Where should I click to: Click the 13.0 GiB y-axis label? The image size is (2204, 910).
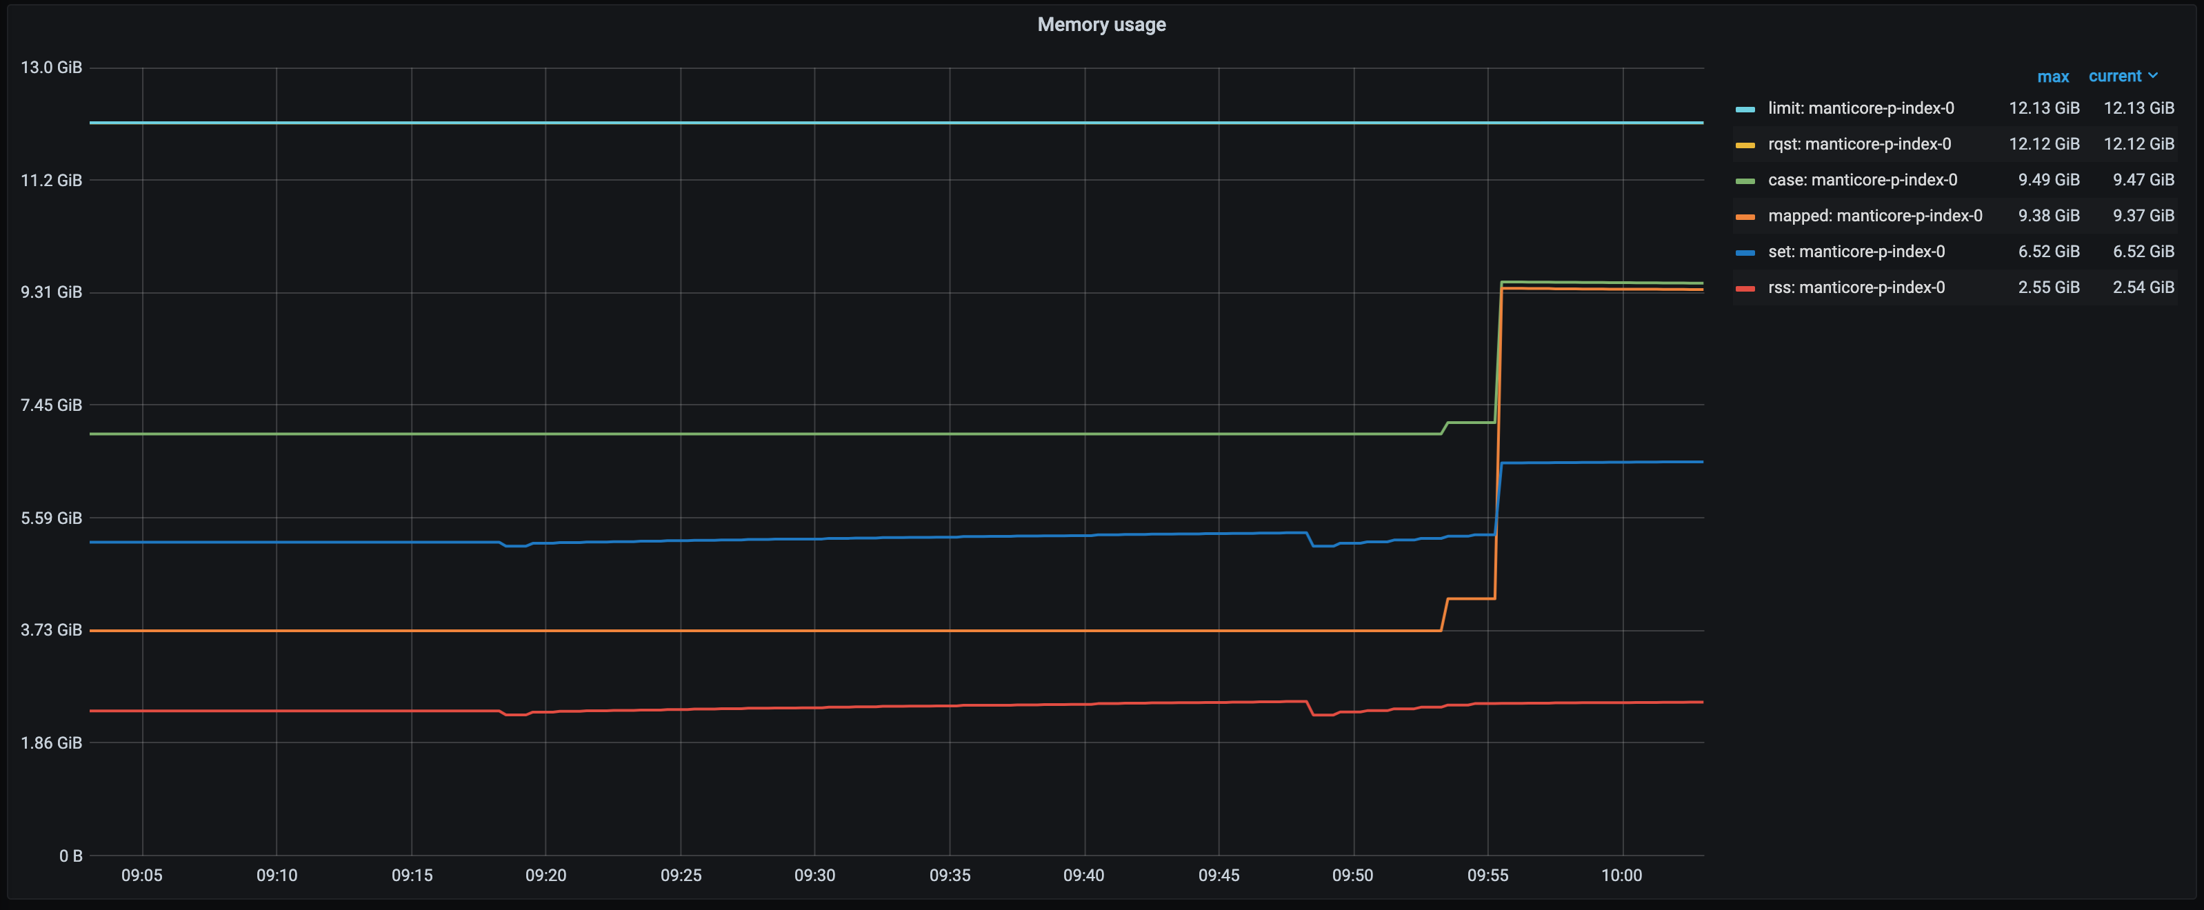pyautogui.click(x=51, y=68)
